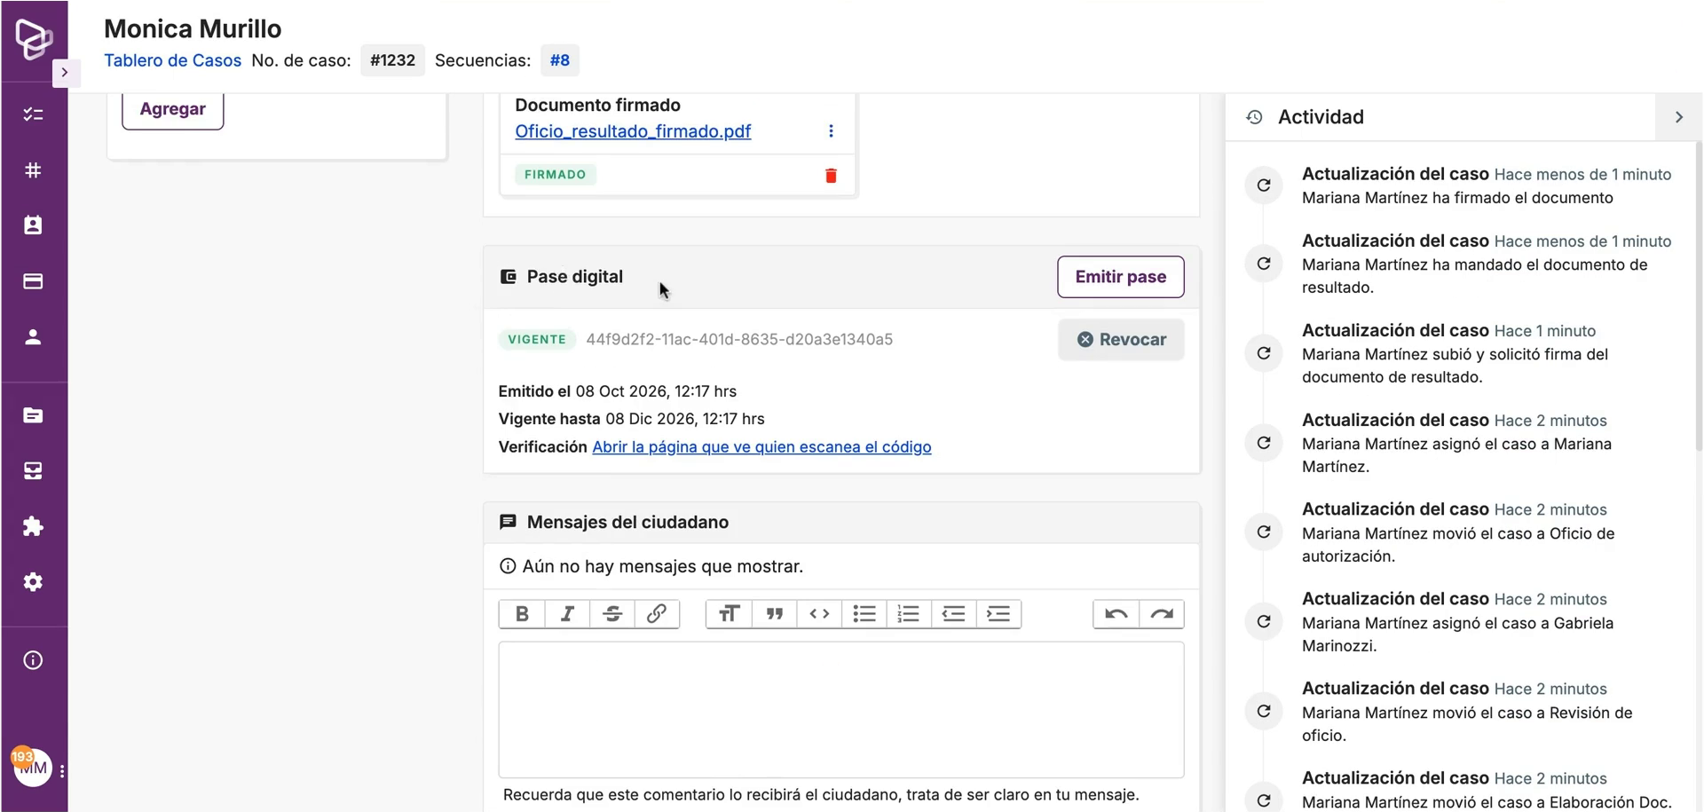Click case number #1232 badge
This screenshot has height=812, width=1704.
pyautogui.click(x=392, y=60)
